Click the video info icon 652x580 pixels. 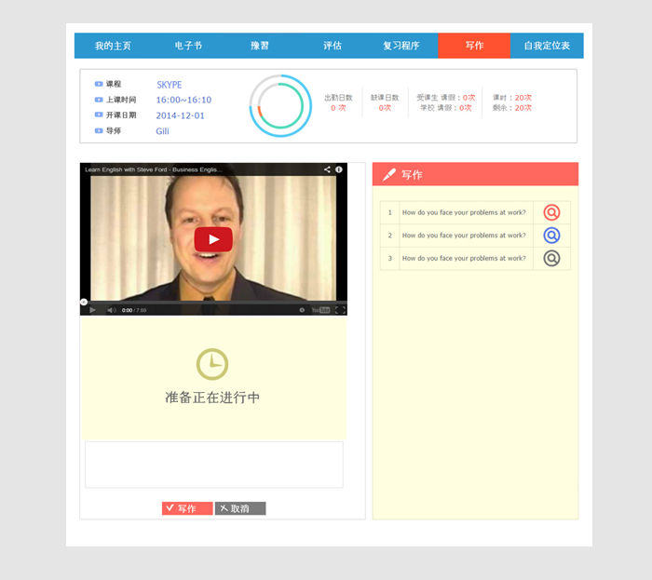[x=339, y=169]
